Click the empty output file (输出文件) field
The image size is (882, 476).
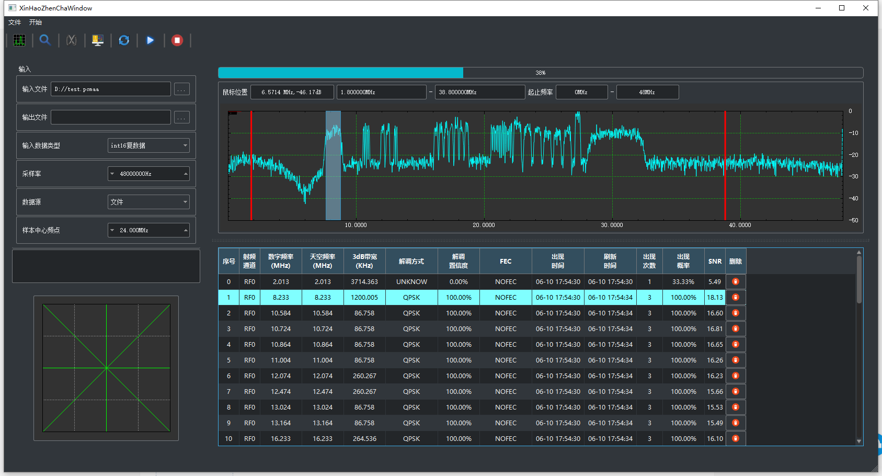click(x=111, y=117)
